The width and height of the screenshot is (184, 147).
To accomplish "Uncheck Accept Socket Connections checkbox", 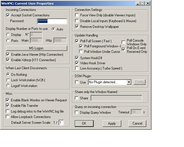I will tap(8, 15).
